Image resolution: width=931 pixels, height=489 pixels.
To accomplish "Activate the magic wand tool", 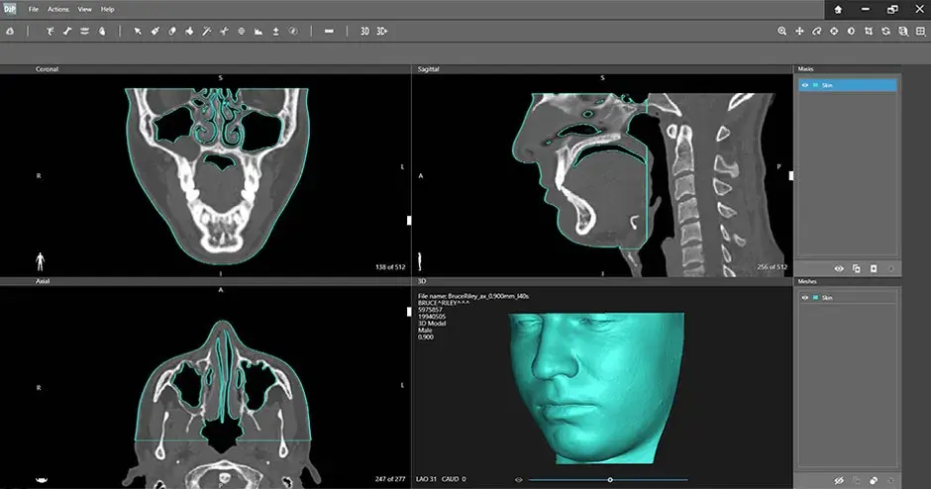I will pyautogui.click(x=207, y=31).
